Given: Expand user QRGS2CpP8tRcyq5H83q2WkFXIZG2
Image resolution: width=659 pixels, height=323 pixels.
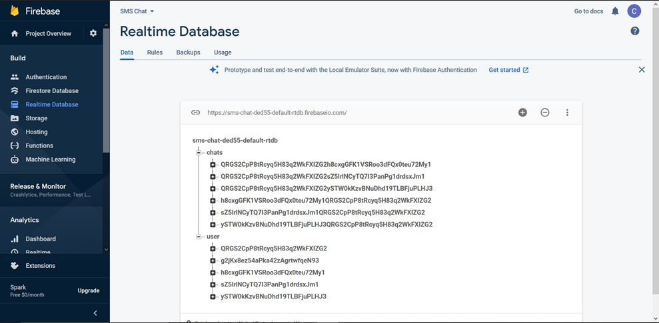Looking at the screenshot, I should 213,249.
